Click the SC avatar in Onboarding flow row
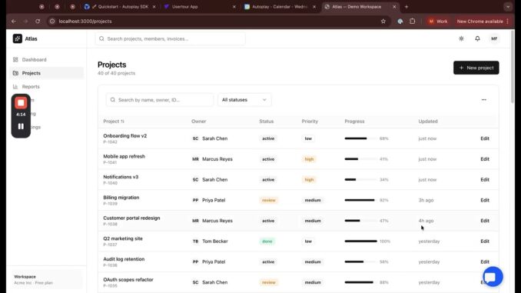Viewport: 521px width, 293px height. [x=195, y=138]
